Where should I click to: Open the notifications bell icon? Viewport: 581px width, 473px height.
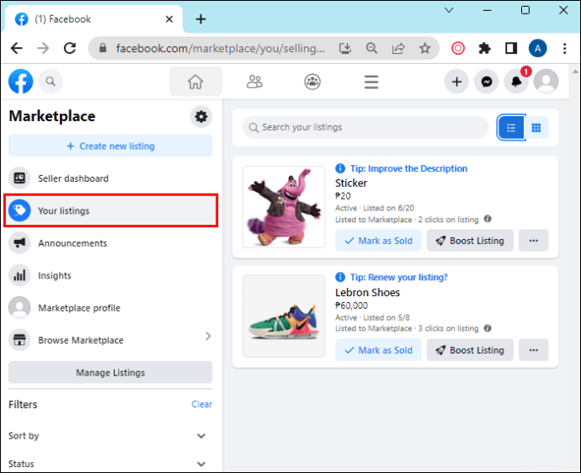pyautogui.click(x=516, y=81)
